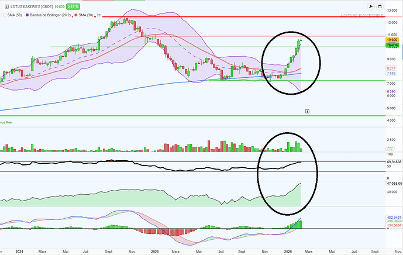The height and width of the screenshot is (255, 403).
Task: Select the 2026 label on time axis
Action: 289,251
